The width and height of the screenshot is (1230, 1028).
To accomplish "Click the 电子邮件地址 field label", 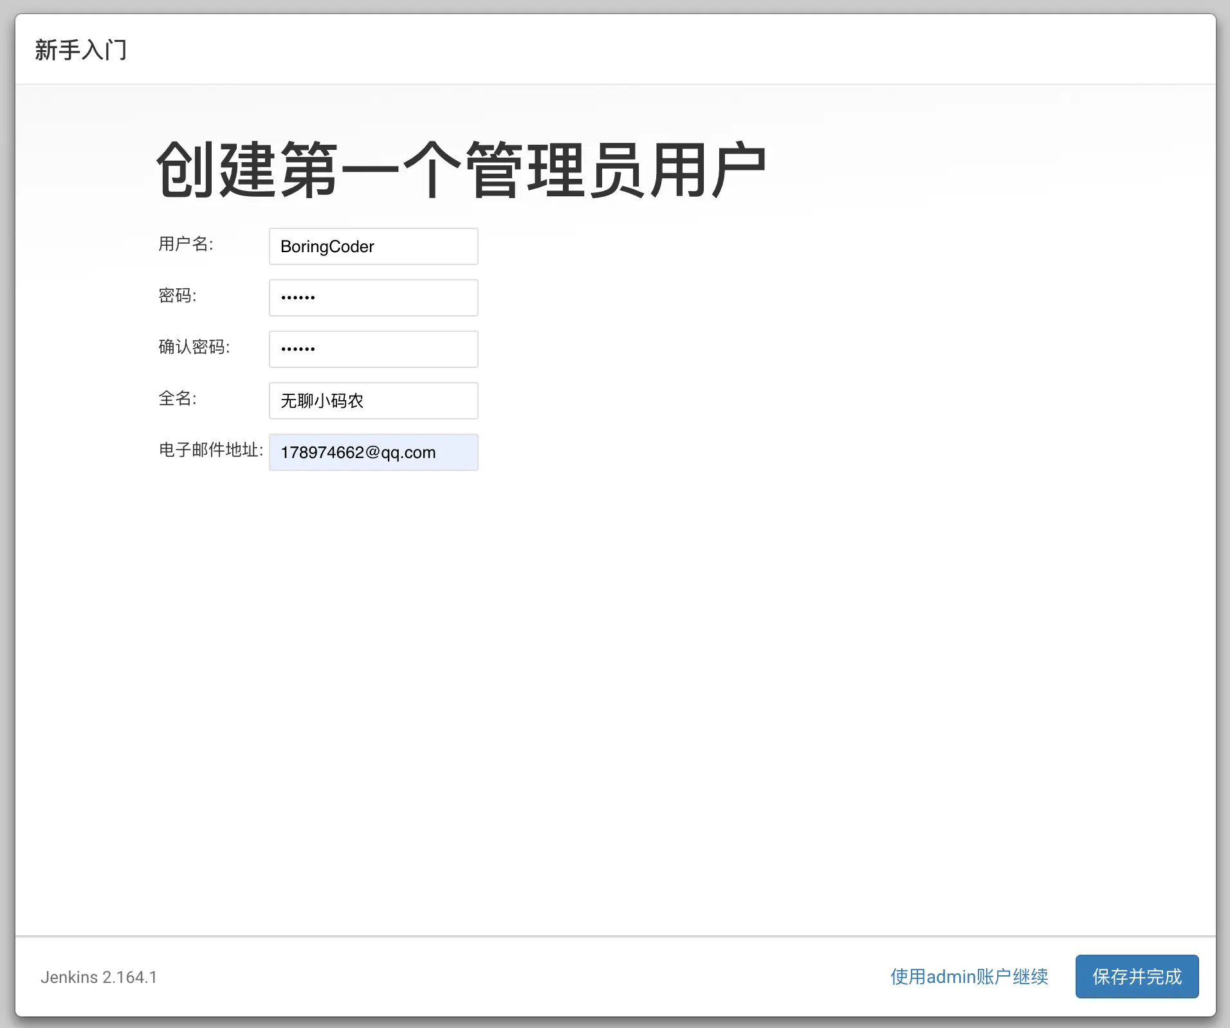I will pyautogui.click(x=210, y=451).
